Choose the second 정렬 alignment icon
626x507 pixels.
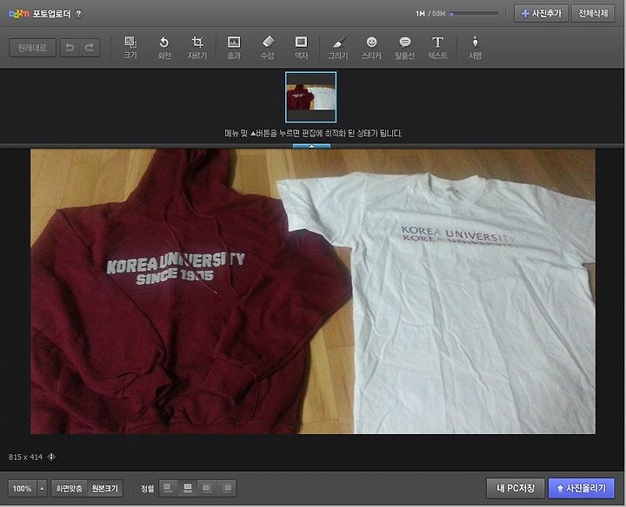tap(188, 488)
